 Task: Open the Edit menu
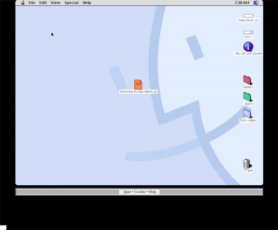[x=43, y=3]
